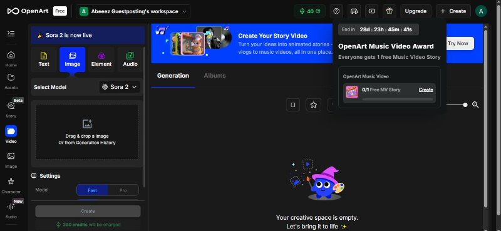Open the Image sidebar section
The height and width of the screenshot is (231, 501).
[x=11, y=160]
